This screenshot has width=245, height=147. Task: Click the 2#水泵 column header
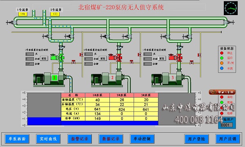click(x=122, y=95)
